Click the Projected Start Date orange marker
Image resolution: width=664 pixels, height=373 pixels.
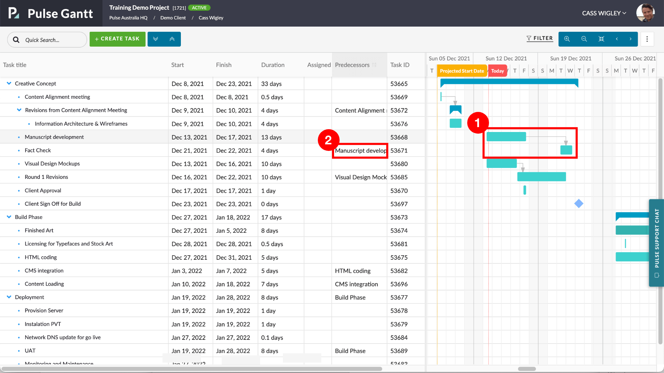462,70
